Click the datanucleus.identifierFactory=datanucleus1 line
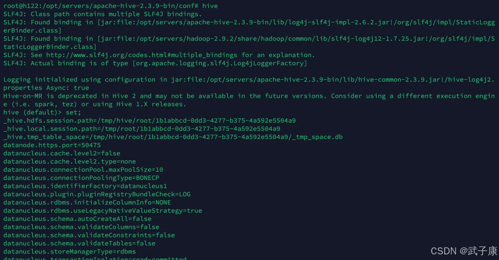Viewport: 499px width, 260px height. (x=85, y=186)
